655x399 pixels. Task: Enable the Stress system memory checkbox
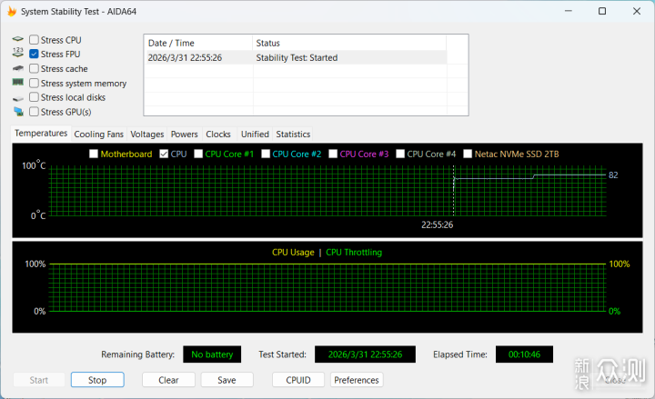click(34, 83)
